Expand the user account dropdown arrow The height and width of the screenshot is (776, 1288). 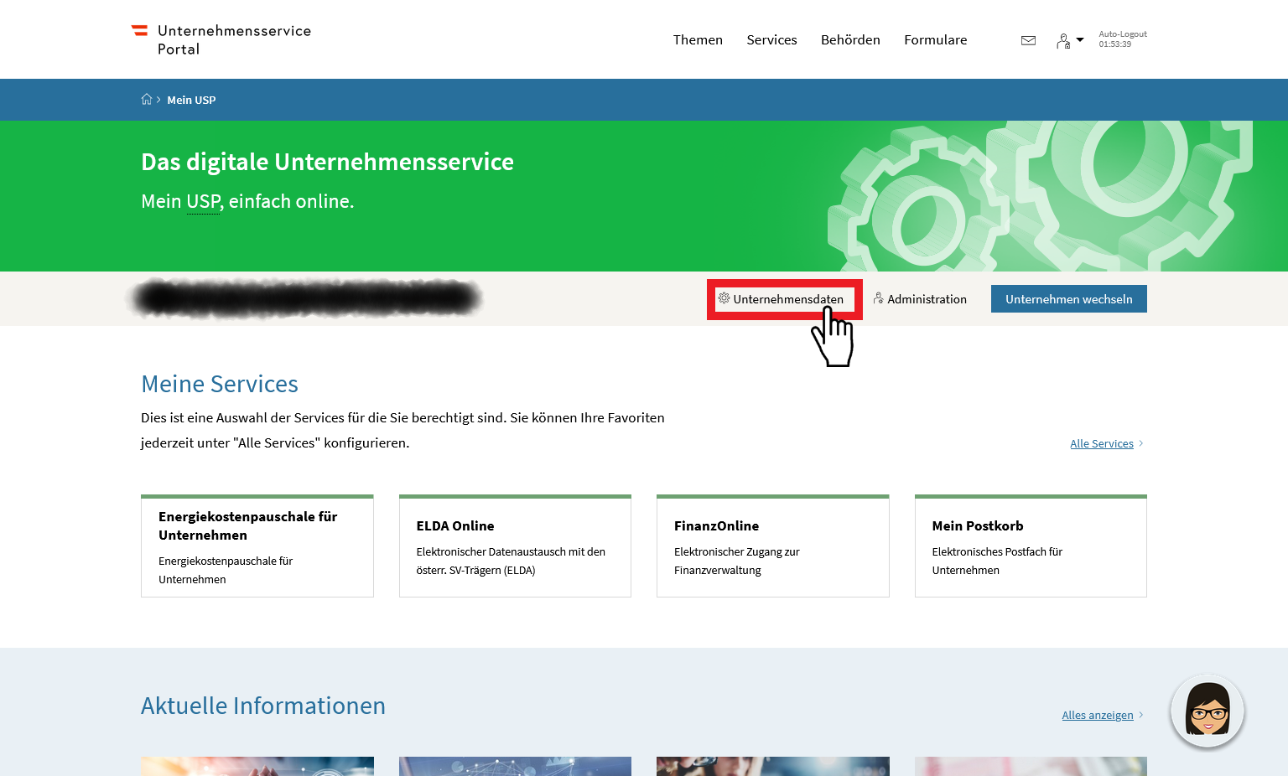(x=1080, y=39)
